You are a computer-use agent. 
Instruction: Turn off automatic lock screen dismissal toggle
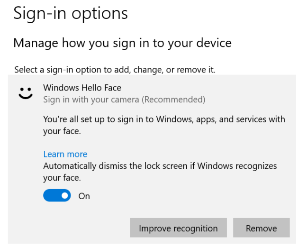tap(57, 195)
